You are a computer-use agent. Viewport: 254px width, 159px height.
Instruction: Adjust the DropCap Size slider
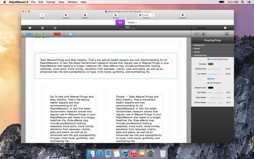point(215,69)
